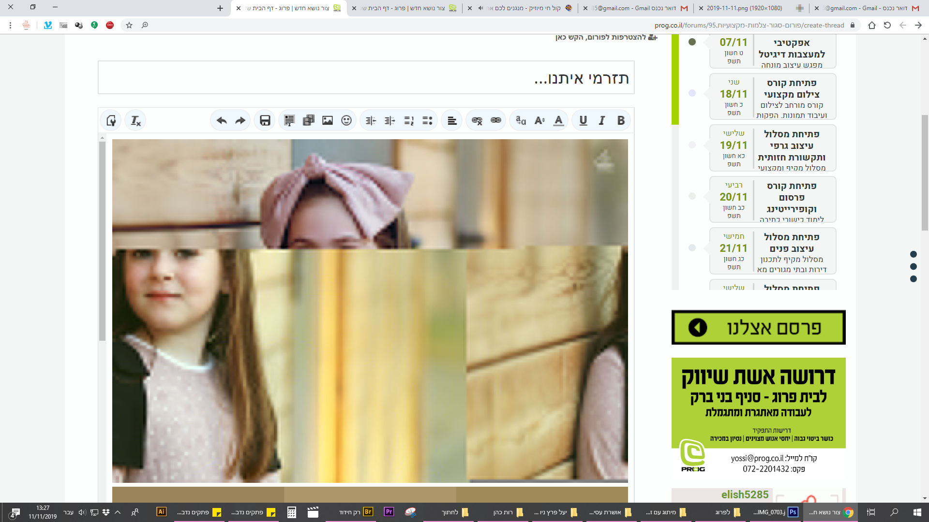This screenshot has height=522, width=929.
Task: Remove link with unlink icon
Action: (x=477, y=121)
